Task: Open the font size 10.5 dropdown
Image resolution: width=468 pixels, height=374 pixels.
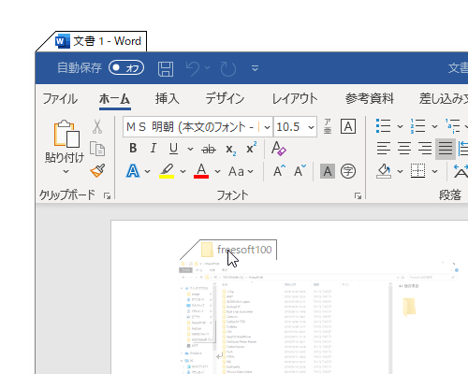Action: point(311,127)
